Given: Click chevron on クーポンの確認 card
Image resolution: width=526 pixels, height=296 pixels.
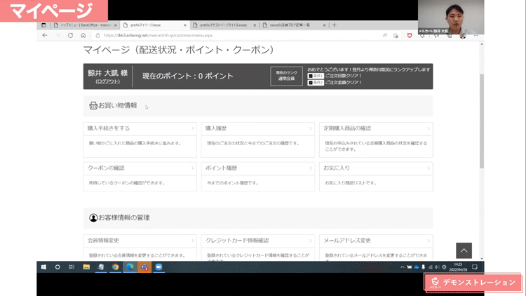Looking at the screenshot, I should tap(193, 168).
